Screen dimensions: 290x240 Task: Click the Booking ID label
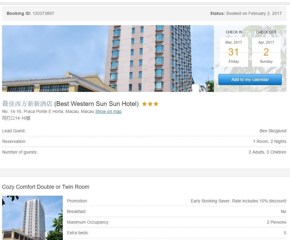(19, 13)
